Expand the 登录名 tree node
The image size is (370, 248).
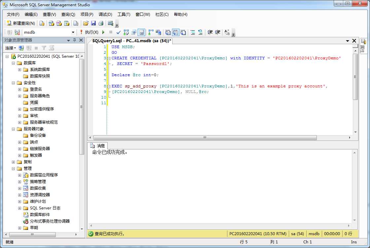click(x=20, y=90)
